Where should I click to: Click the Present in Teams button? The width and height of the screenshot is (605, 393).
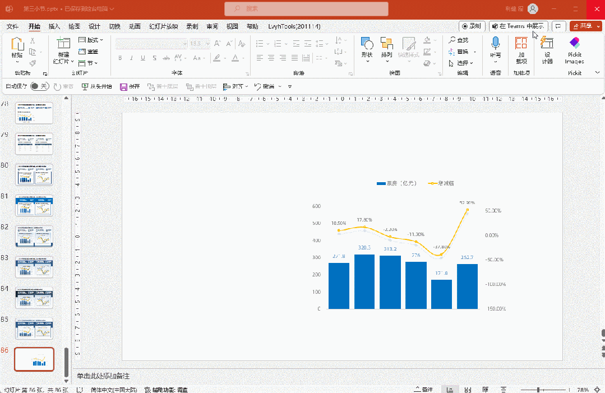[x=518, y=26]
